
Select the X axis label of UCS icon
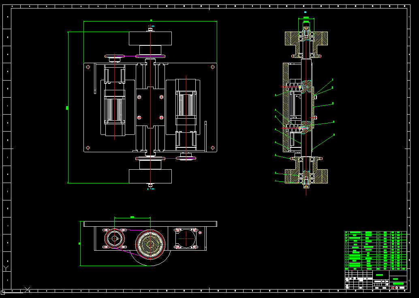click(27, 290)
